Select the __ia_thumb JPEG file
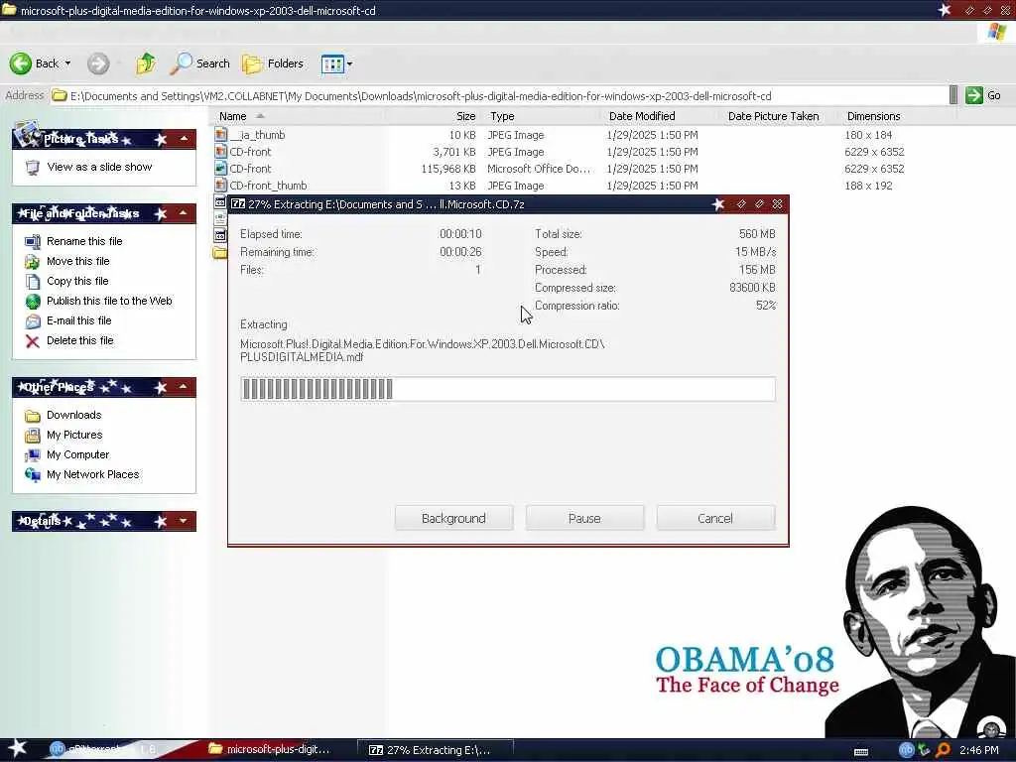This screenshot has width=1016, height=762. tap(257, 135)
